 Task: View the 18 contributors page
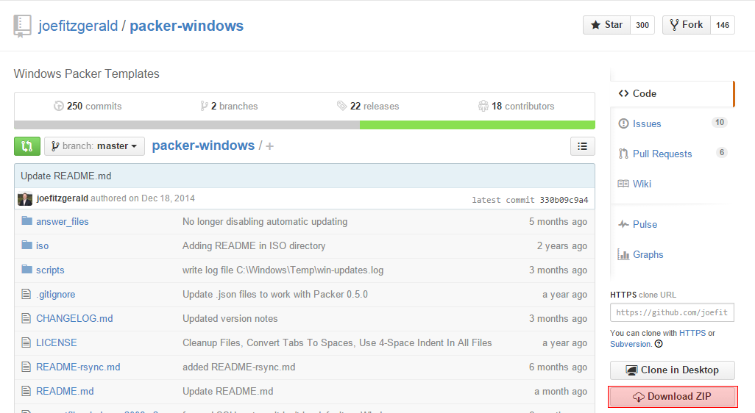coord(516,107)
